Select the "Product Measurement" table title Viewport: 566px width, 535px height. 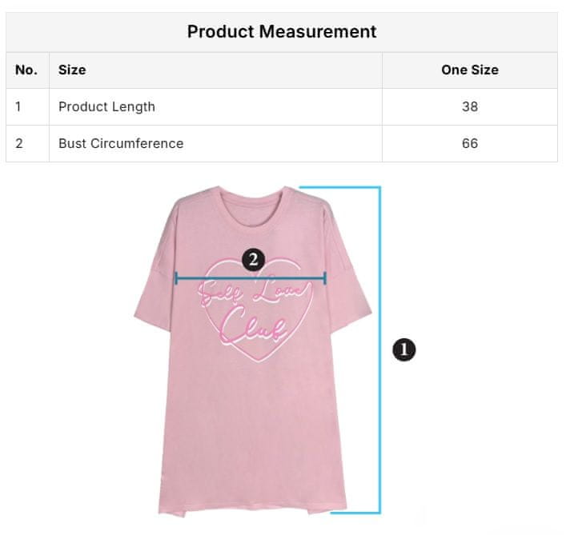click(282, 32)
